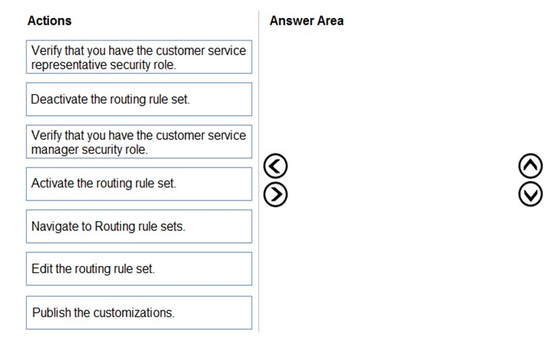
Task: Click the 'manager security role' text line
Action: [90, 149]
